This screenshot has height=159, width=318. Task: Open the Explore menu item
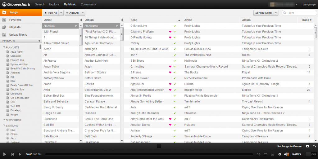point(54,4)
